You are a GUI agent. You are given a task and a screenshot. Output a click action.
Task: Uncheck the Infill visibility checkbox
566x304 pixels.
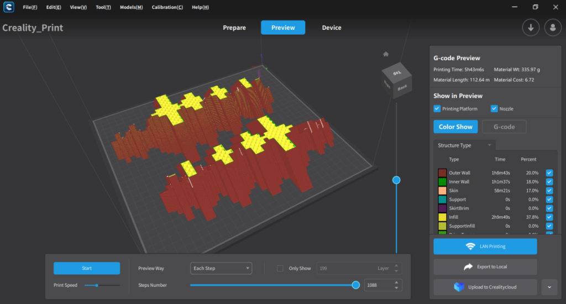549,217
